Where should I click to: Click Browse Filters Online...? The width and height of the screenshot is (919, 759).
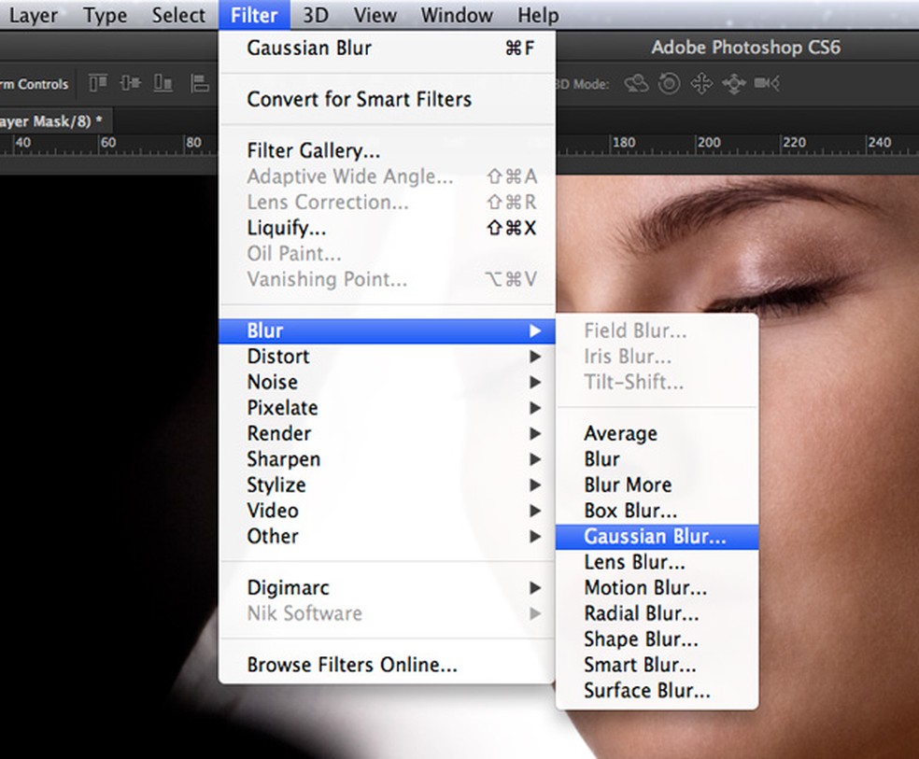(351, 666)
